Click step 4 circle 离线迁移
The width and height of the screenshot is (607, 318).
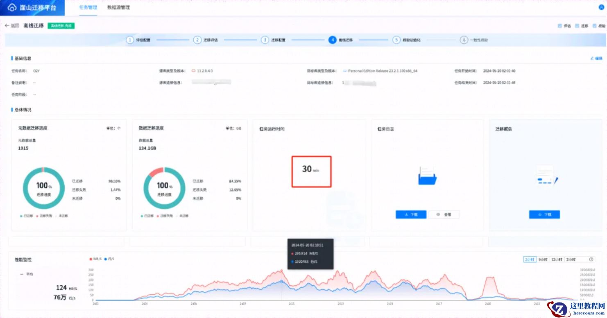(x=332, y=40)
